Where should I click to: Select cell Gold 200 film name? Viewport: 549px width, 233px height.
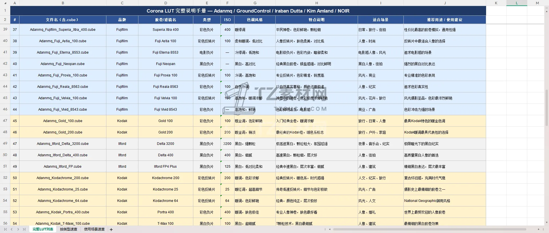coord(166,132)
